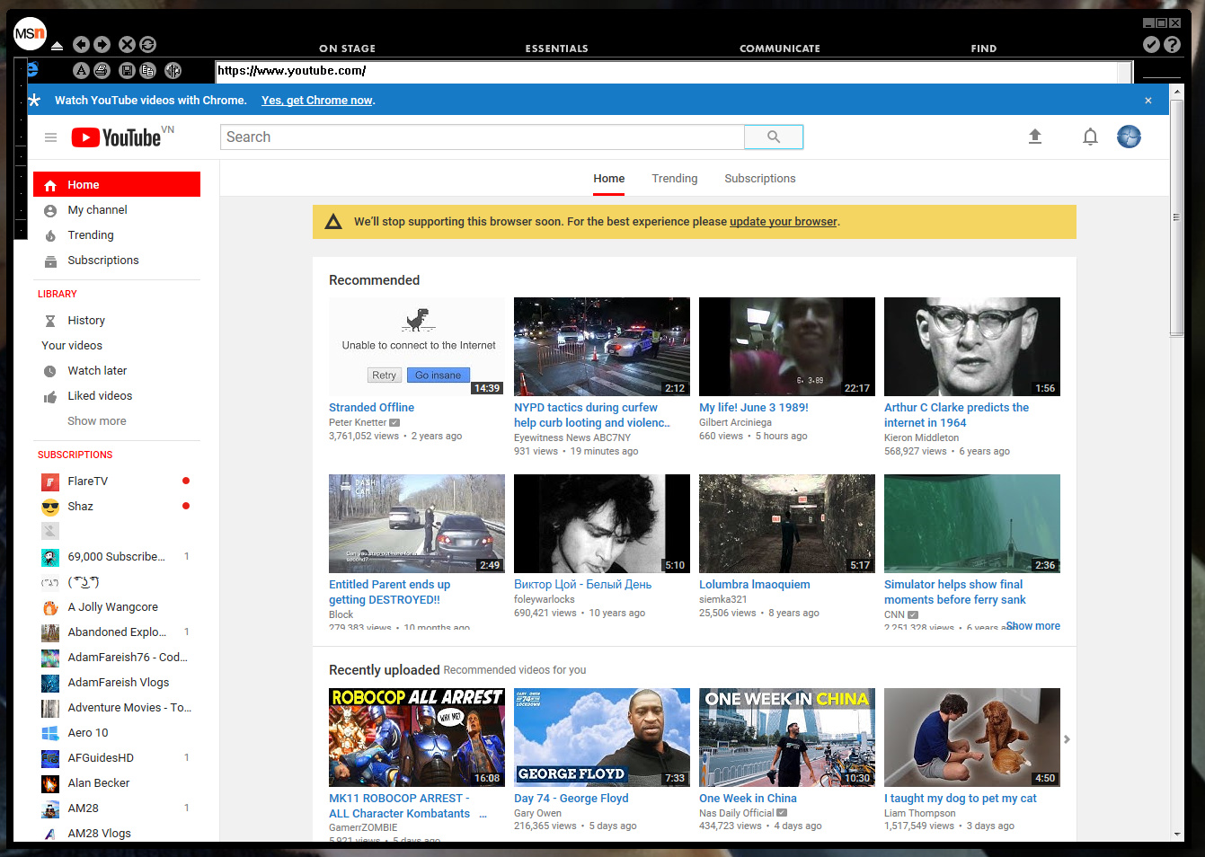Dismiss the Chrome promo banner

tap(1148, 101)
